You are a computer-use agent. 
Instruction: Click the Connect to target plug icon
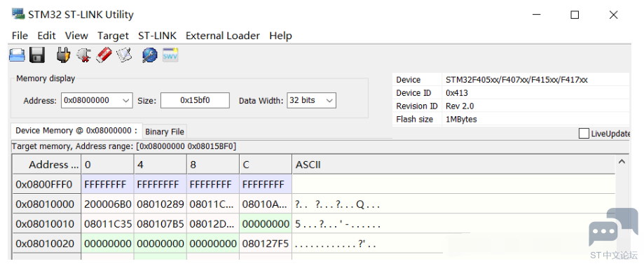tap(63, 55)
